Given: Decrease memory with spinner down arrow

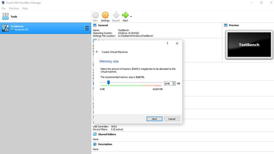Looking at the screenshot, I should point(174,85).
